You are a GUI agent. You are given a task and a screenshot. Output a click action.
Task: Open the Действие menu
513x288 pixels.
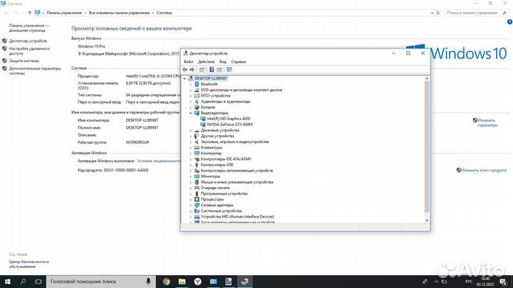coord(206,62)
